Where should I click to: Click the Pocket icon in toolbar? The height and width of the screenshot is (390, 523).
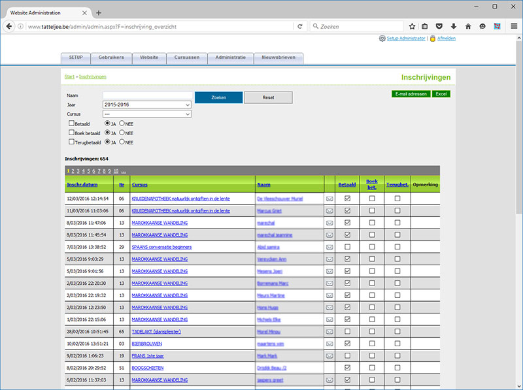pos(439,26)
